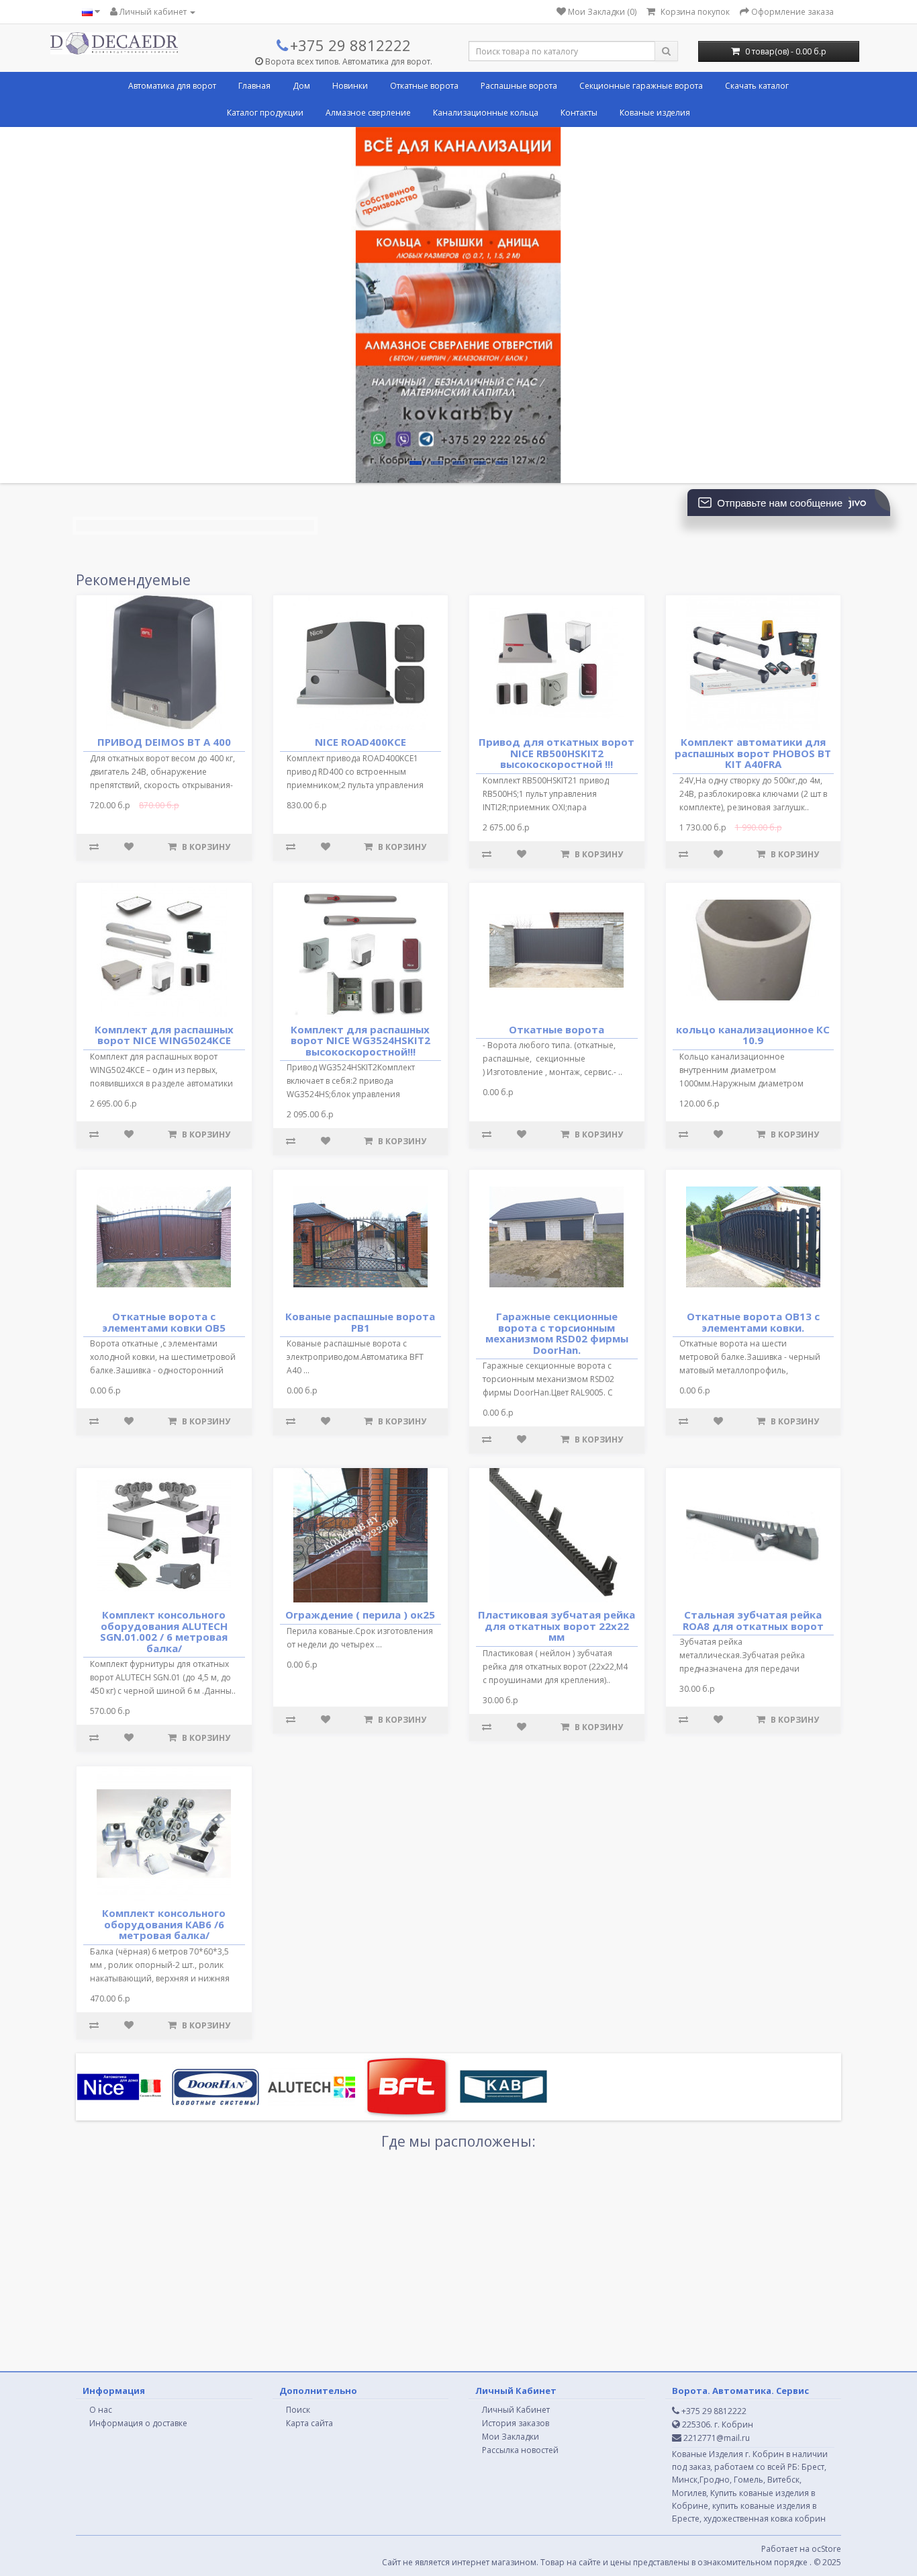Viewport: 917px width, 2576px height.
Task: Open Откатные ворота ОВ5 product image
Action: [164, 1237]
